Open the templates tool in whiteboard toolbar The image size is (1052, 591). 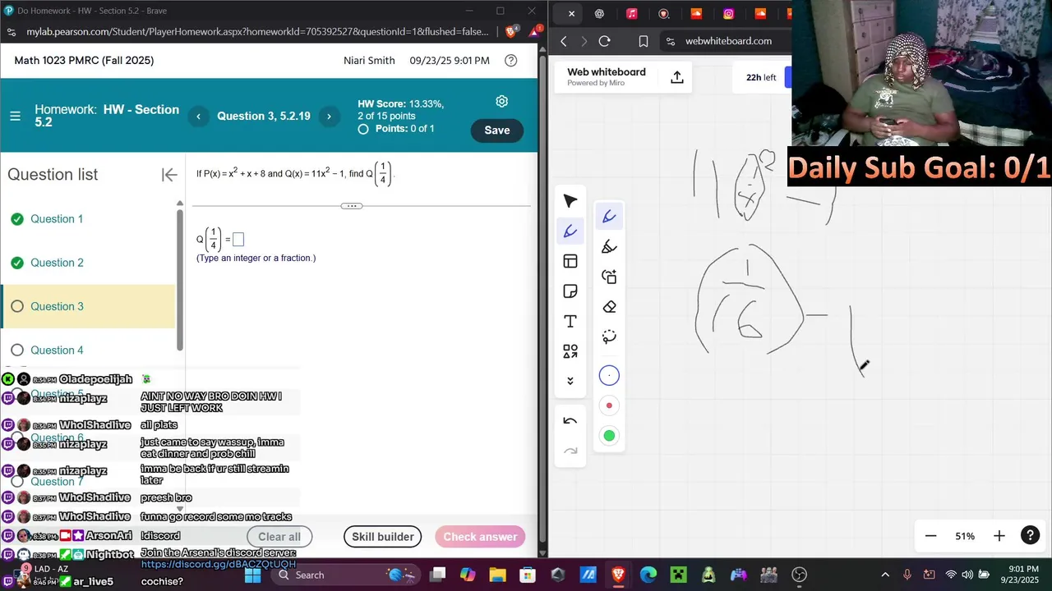pos(570,261)
